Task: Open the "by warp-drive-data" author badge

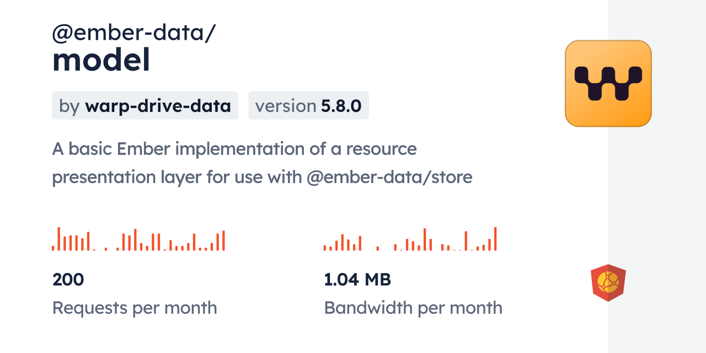Action: (x=145, y=105)
